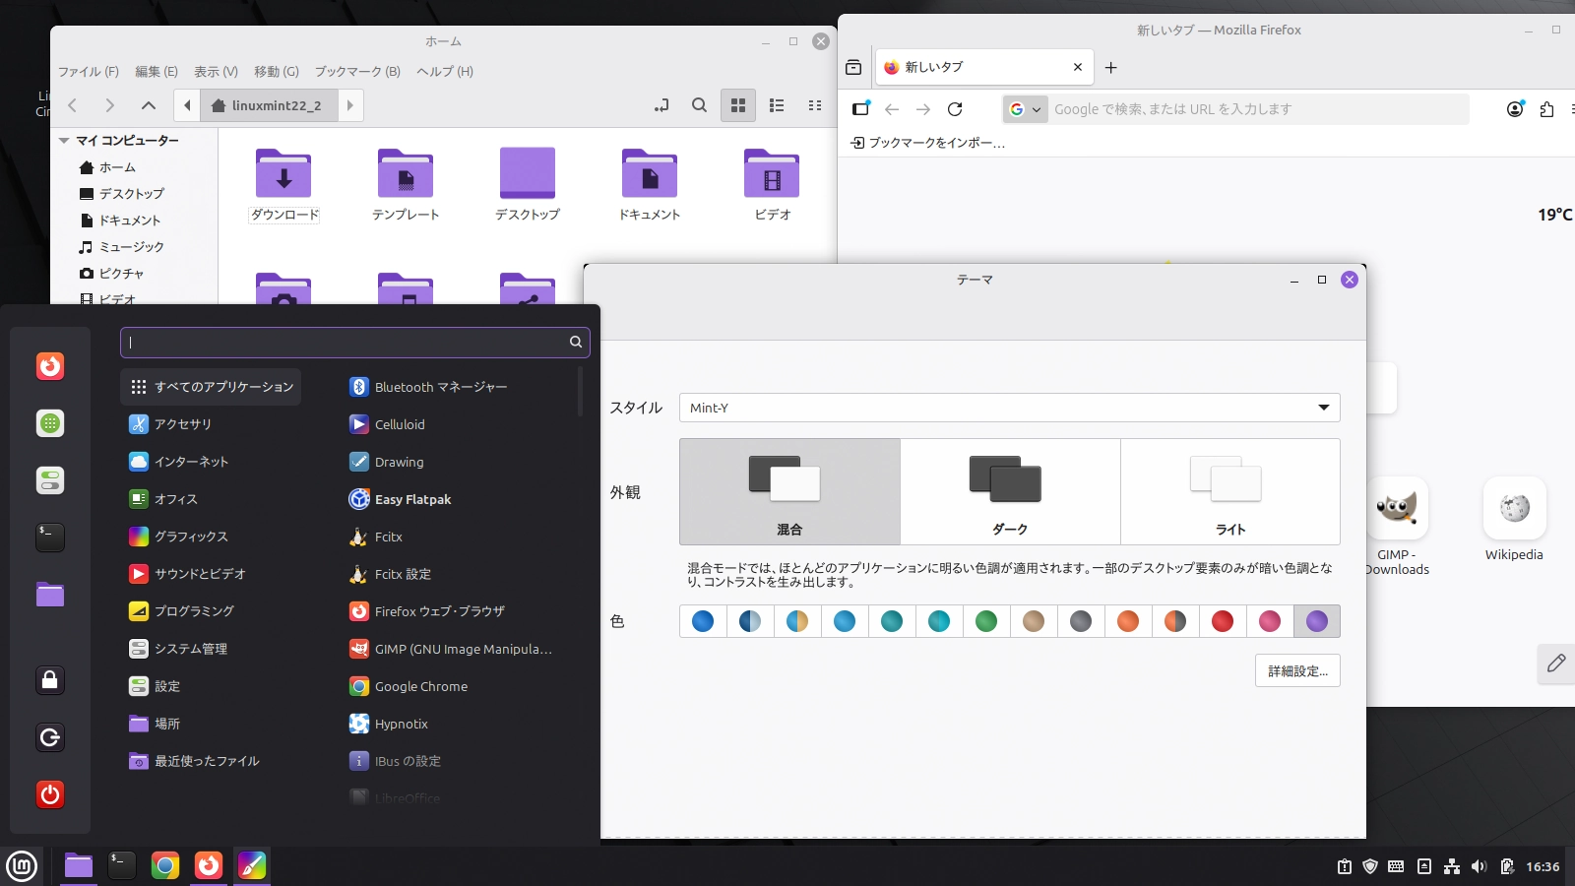Screen dimensions: 1575x886
Task: Select the ダーク appearance mode
Action: [1010, 491]
